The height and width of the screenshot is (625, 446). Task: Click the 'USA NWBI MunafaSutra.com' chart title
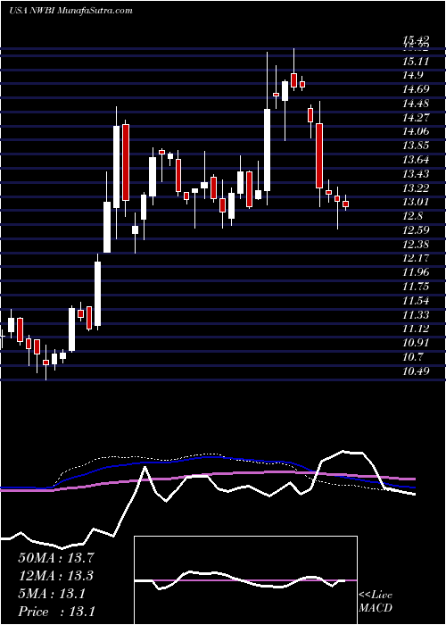(70, 11)
